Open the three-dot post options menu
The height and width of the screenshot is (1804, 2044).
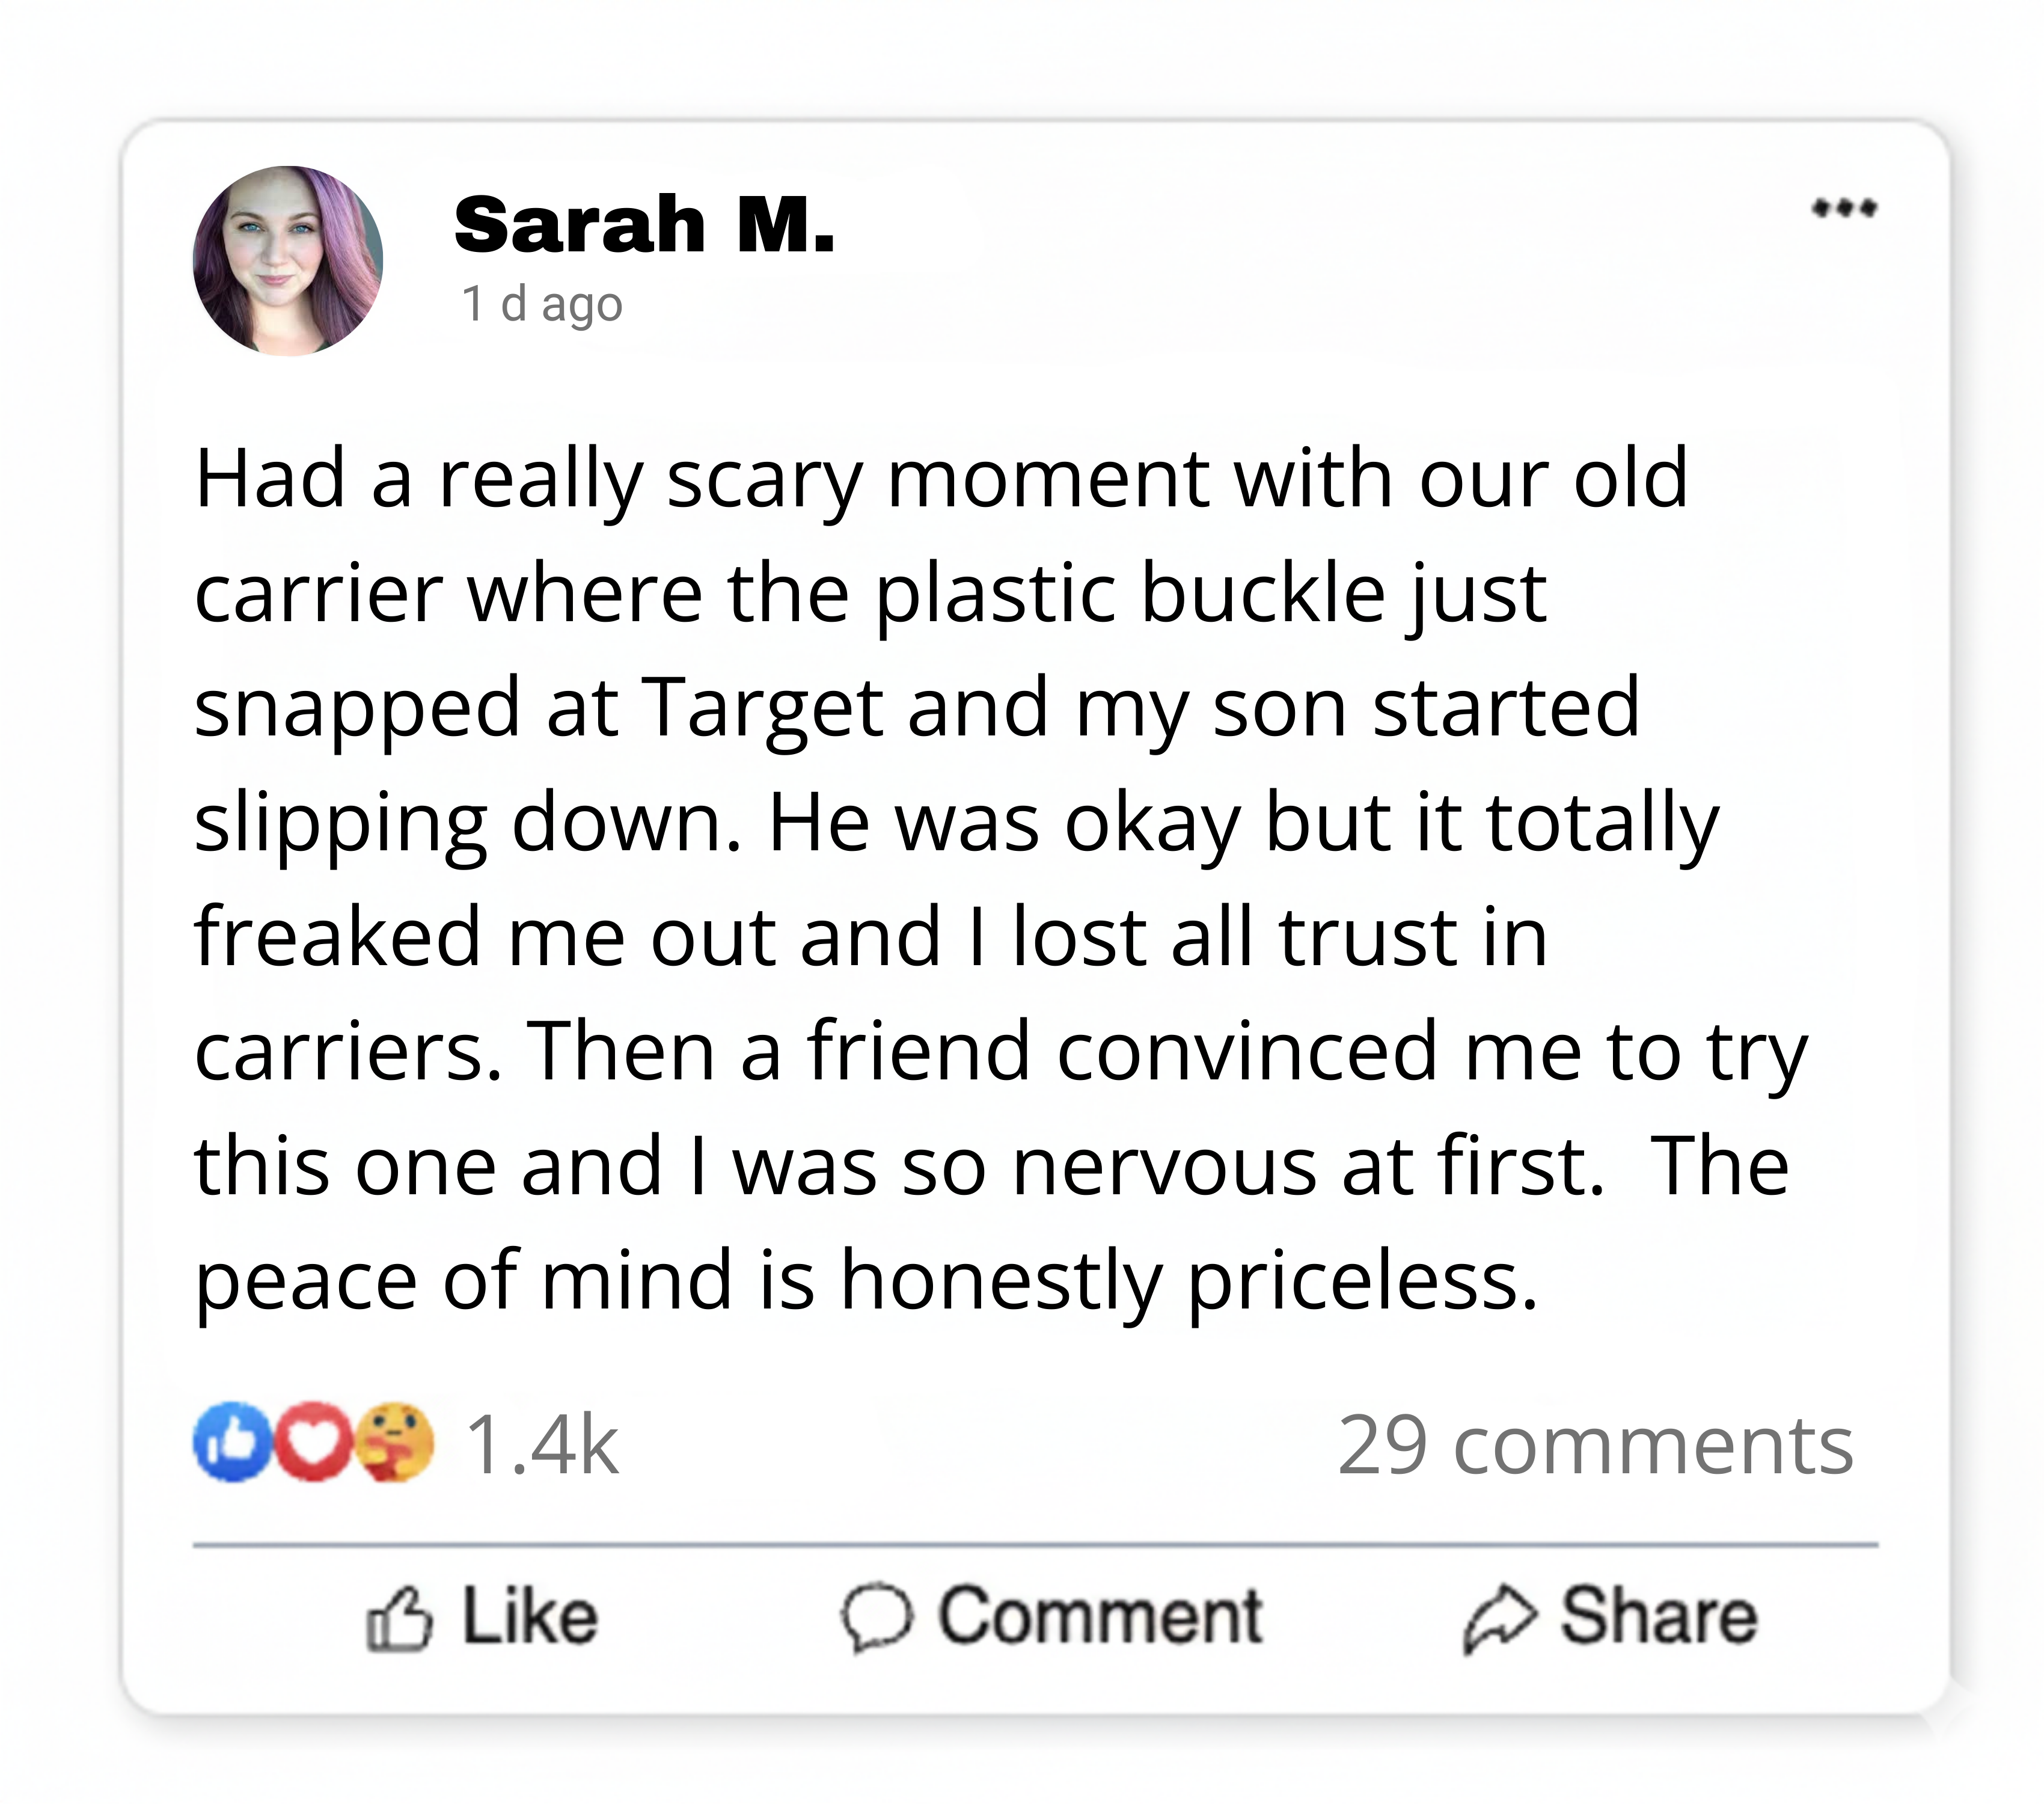click(1845, 208)
